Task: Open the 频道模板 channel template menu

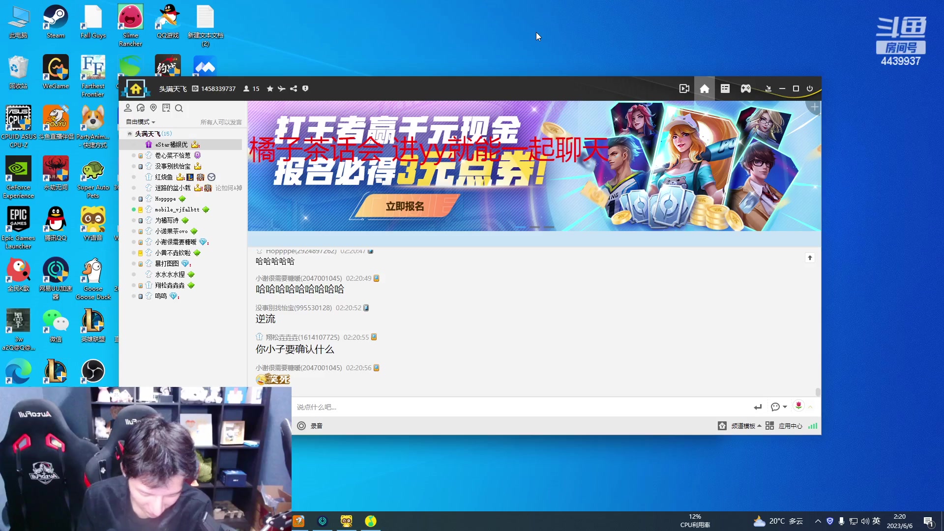Action: tap(739, 426)
